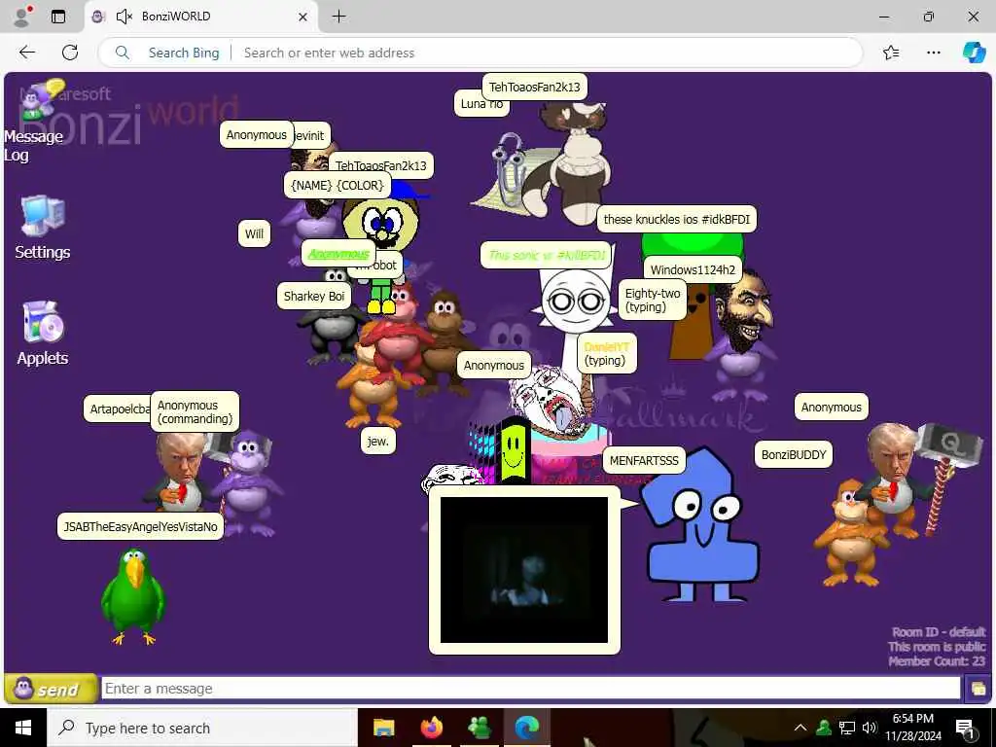Click the {NAME} {COLOR} name tag
Viewport: 996px width, 747px height.
(x=337, y=186)
